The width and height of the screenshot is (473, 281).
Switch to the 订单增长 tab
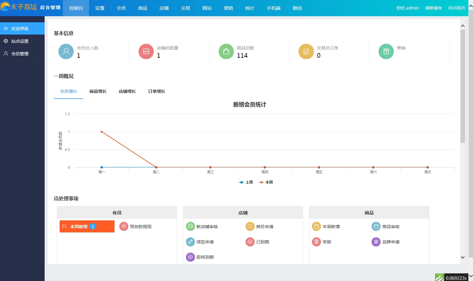click(x=157, y=91)
